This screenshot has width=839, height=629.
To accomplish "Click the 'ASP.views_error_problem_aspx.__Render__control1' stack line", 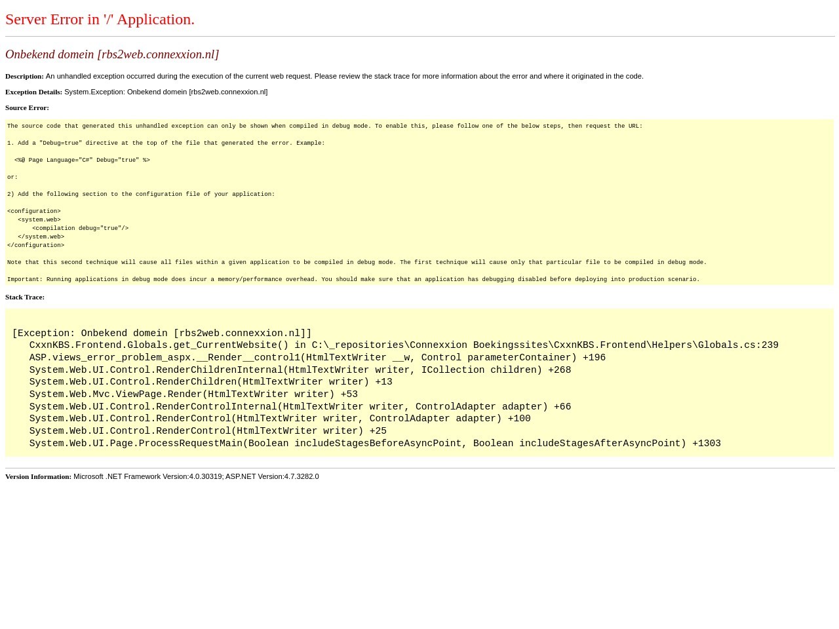I will pyautogui.click(x=317, y=358).
